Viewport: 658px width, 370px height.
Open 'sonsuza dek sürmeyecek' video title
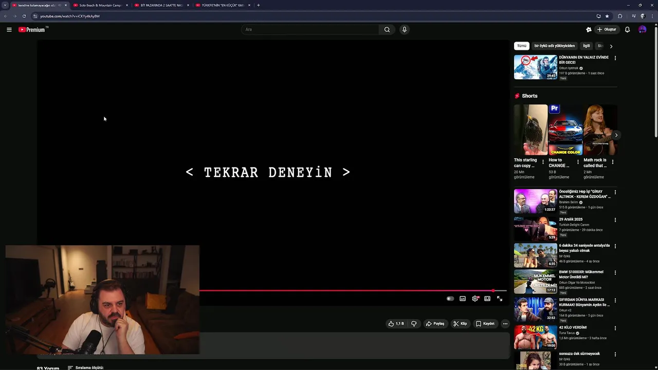pyautogui.click(x=579, y=354)
